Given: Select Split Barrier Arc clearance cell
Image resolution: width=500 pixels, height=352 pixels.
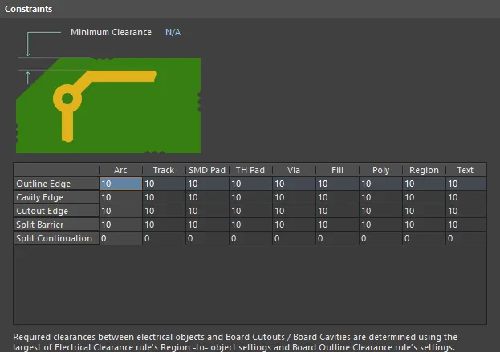Looking at the screenshot, I should click(x=120, y=225).
